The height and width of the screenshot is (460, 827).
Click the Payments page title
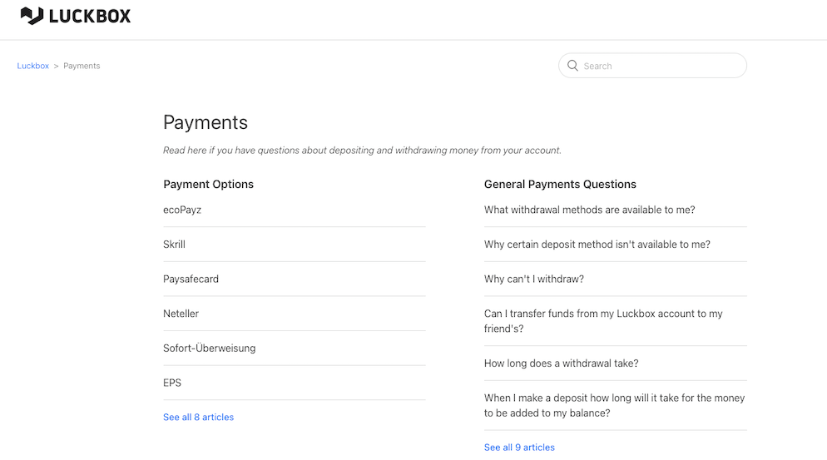[x=206, y=122]
